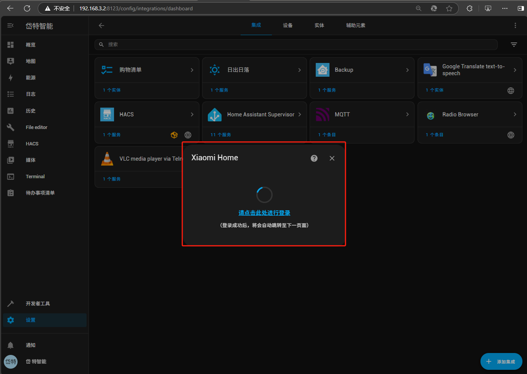Screen dimensions: 527x374
Task: Open Terminal from the sidebar
Action: point(35,177)
